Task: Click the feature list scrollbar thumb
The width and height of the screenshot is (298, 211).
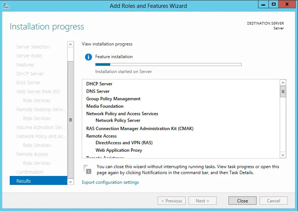Action: 283,91
